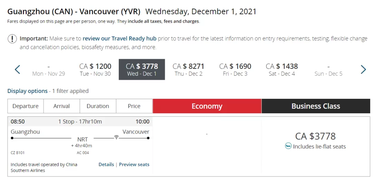Sort flights by Departure

26,106
